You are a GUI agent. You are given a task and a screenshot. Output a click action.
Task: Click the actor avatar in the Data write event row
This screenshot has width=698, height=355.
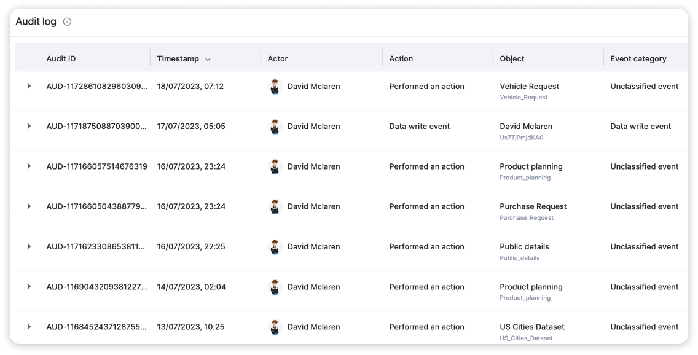click(275, 127)
